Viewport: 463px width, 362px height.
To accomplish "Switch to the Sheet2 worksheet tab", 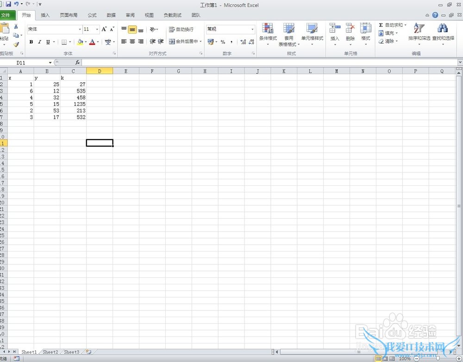I will 50,352.
